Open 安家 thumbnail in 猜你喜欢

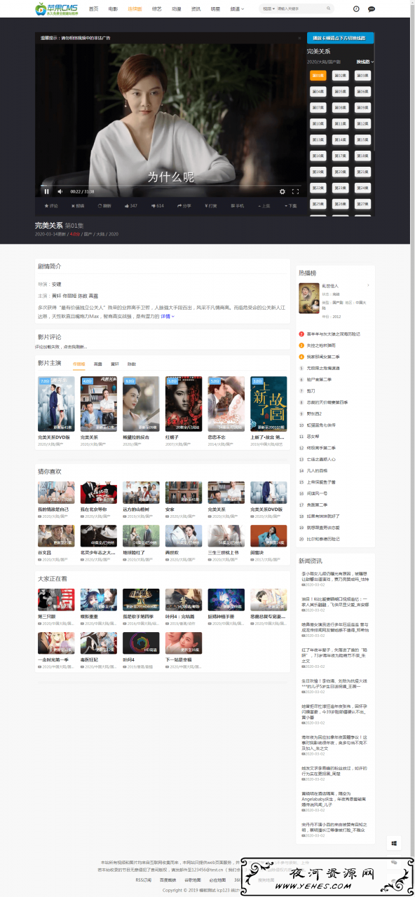[x=184, y=493]
